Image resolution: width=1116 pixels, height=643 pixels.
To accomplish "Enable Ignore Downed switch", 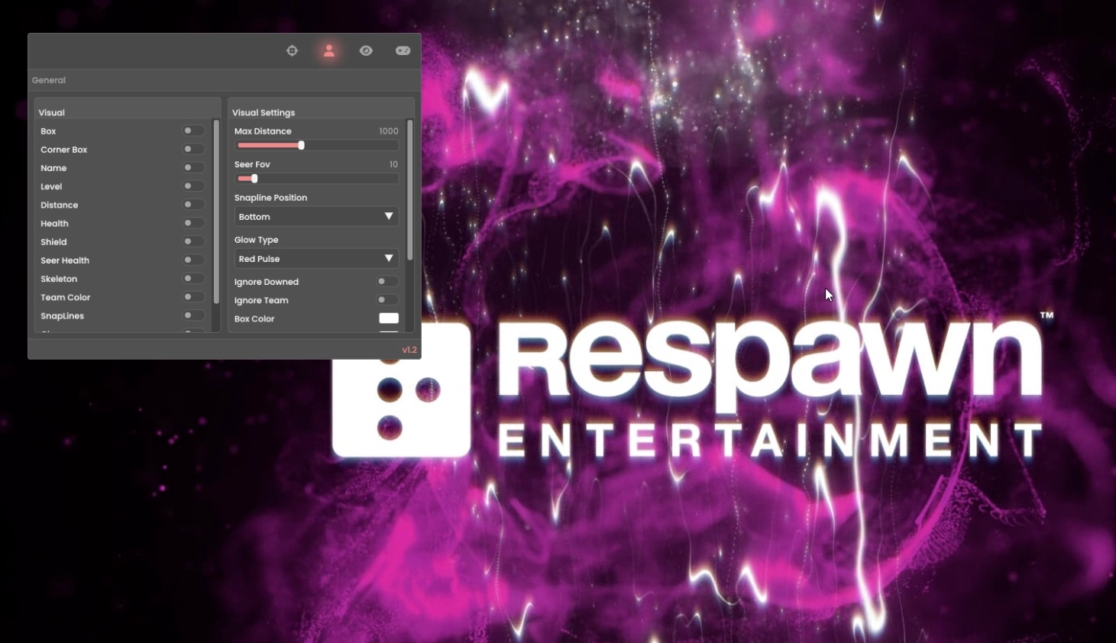I will 387,281.
